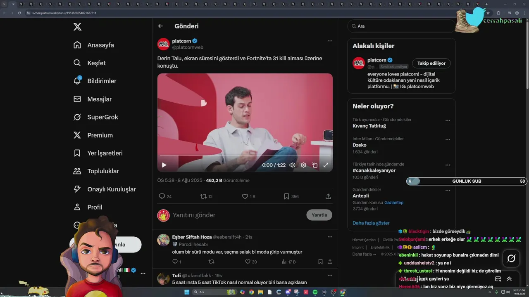Open the #canakkaleyanıyor trend
529x297 pixels.
pyautogui.click(x=374, y=170)
